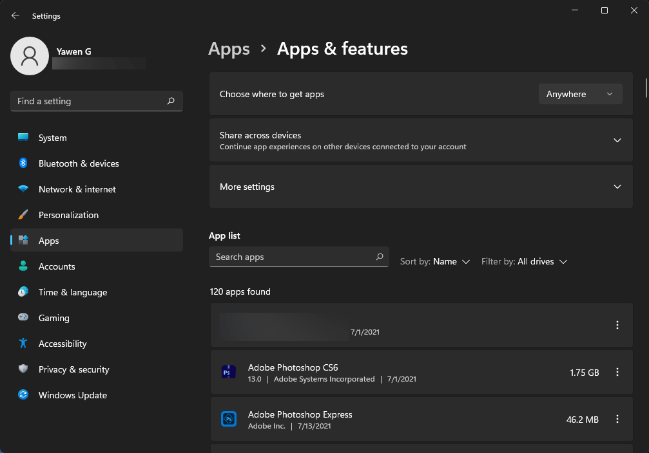Maximize the Settings window

pyautogui.click(x=605, y=10)
